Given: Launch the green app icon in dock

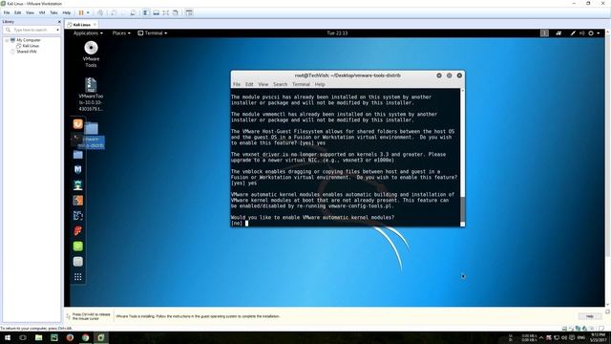Looking at the screenshot, I should [78, 247].
